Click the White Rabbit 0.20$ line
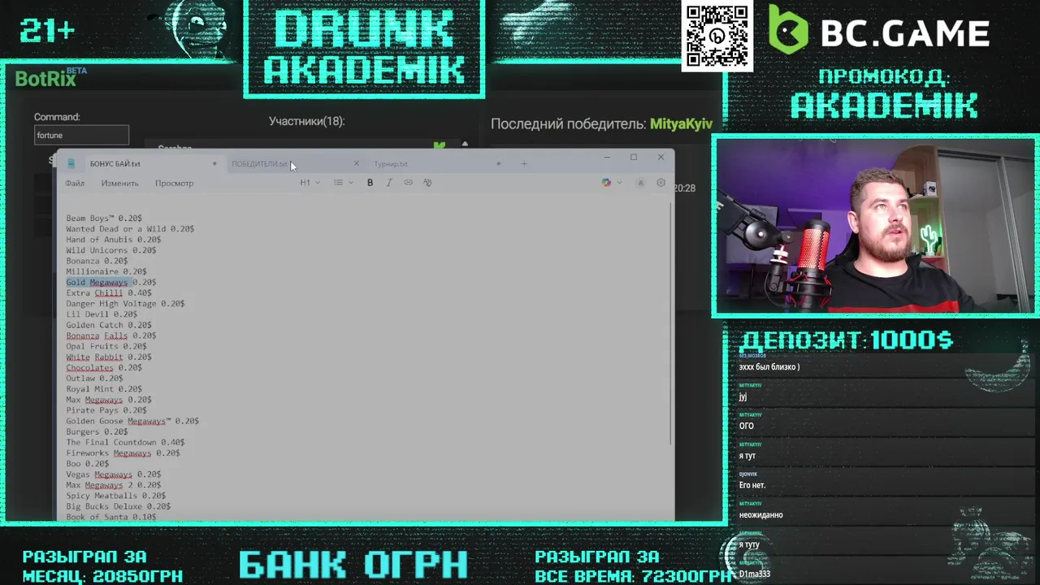 point(109,357)
